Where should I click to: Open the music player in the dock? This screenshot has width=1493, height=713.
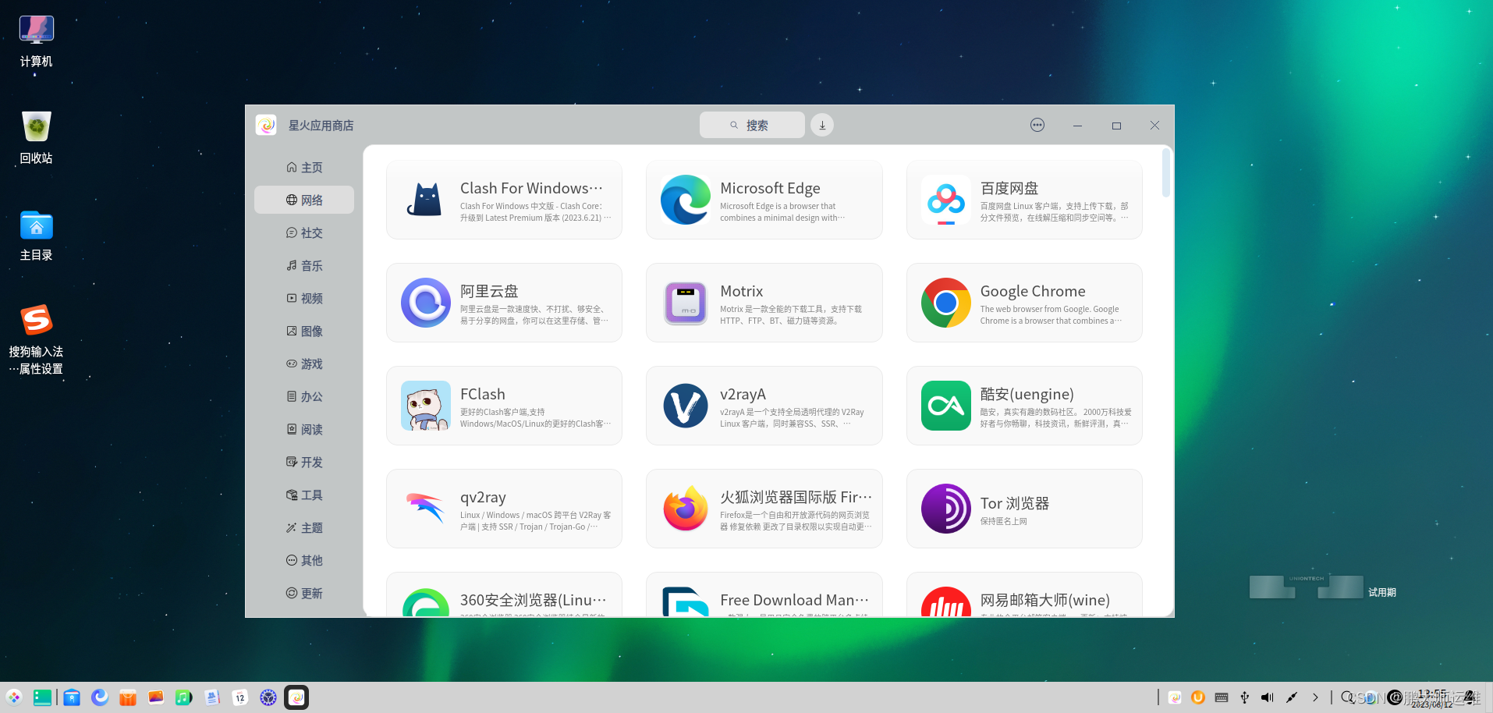[184, 697]
